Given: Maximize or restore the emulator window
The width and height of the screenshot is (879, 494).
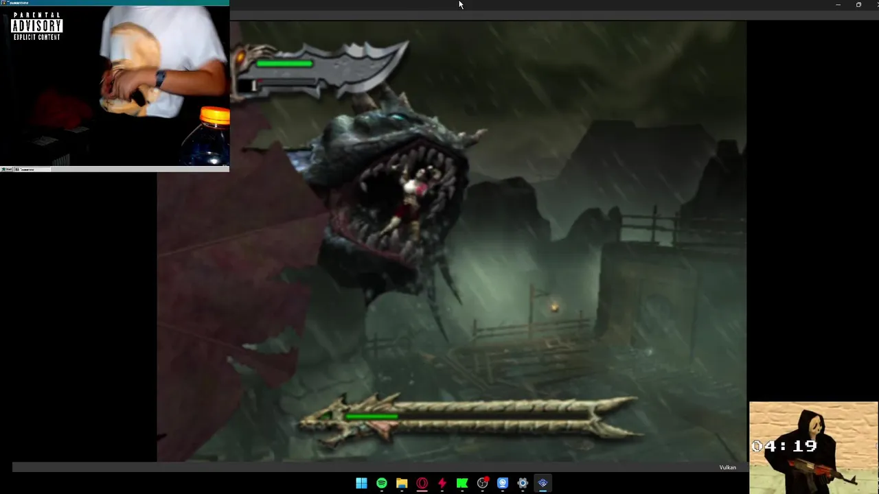Looking at the screenshot, I should coord(858,5).
